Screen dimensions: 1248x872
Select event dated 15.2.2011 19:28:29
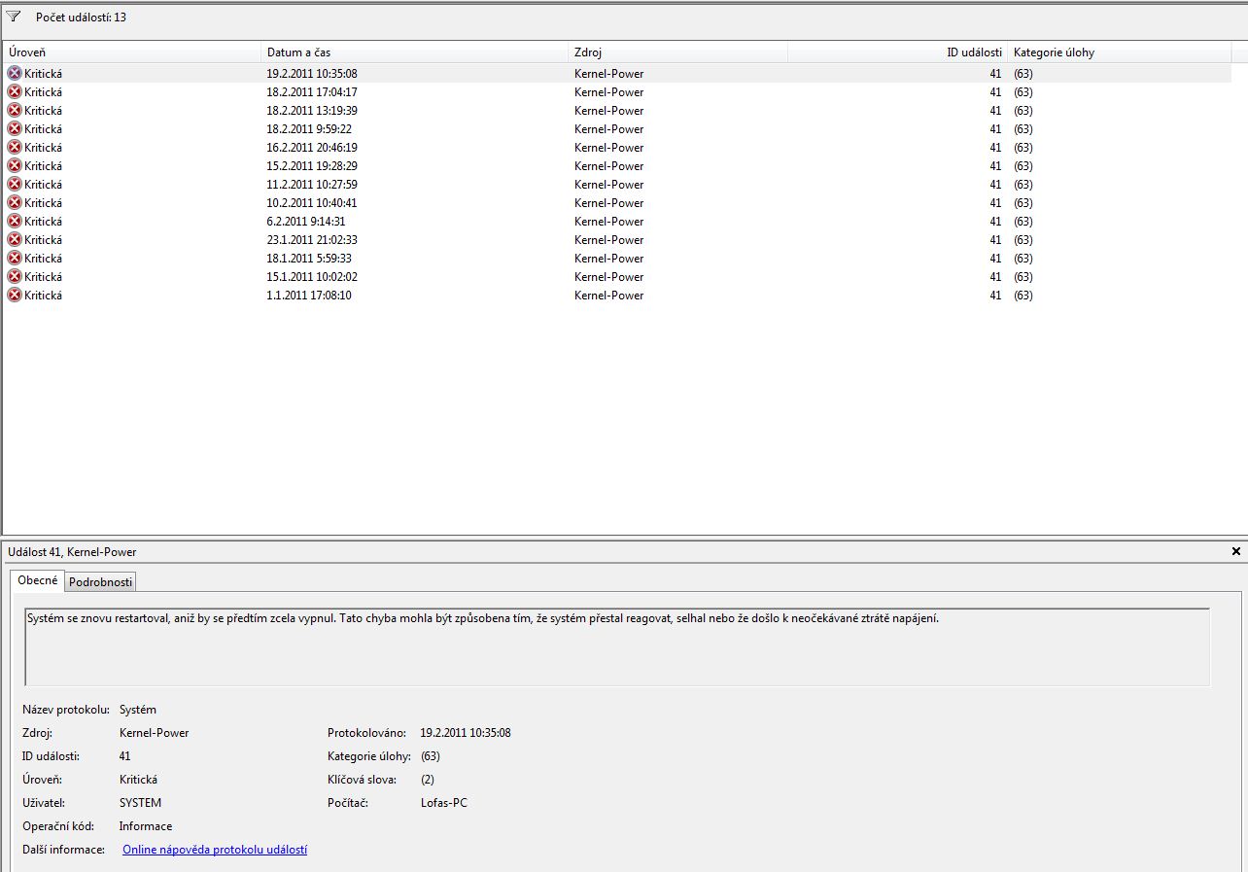312,165
